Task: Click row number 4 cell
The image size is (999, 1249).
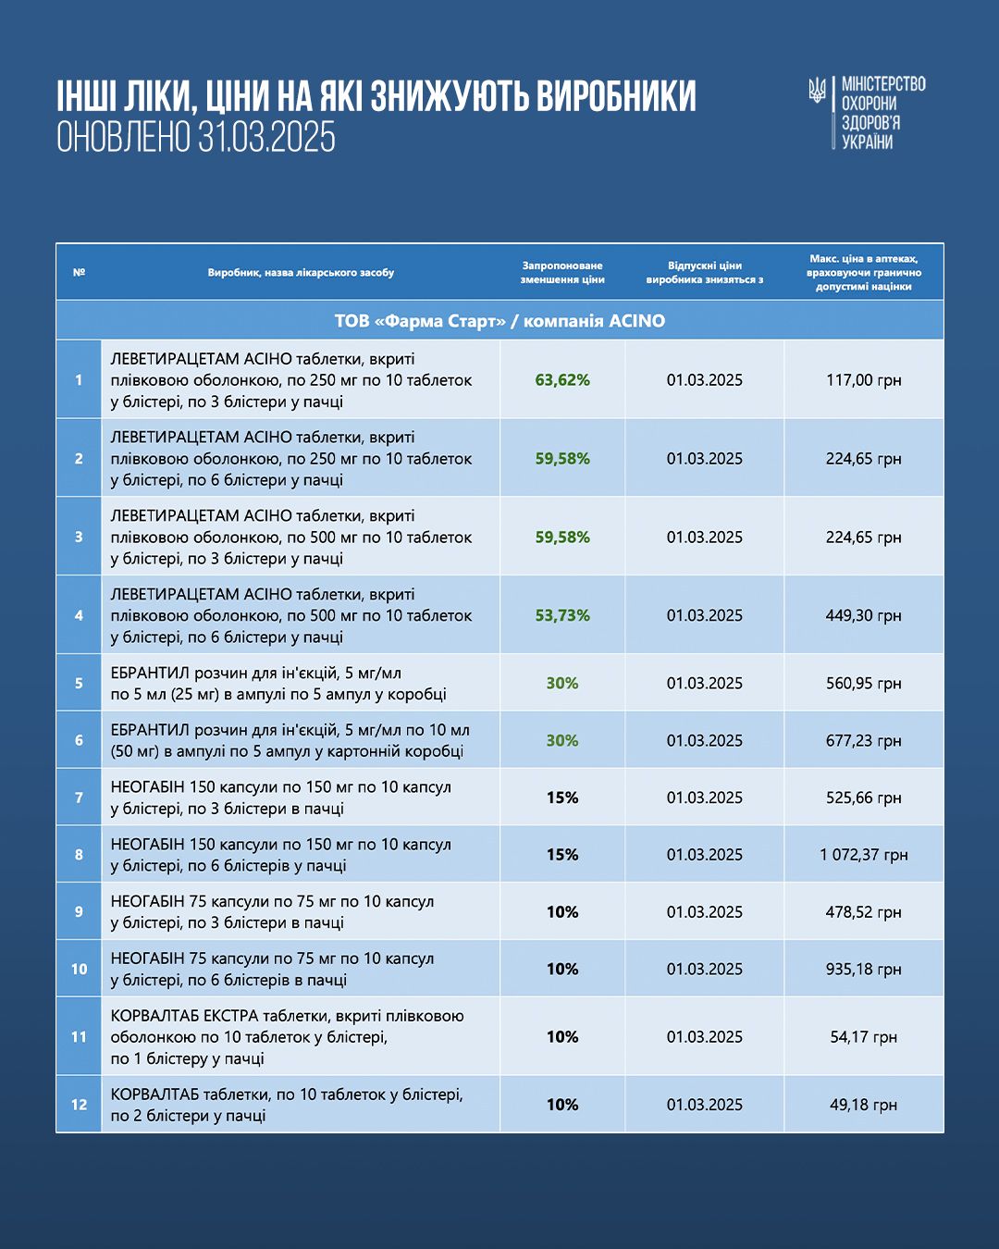Action: [79, 615]
